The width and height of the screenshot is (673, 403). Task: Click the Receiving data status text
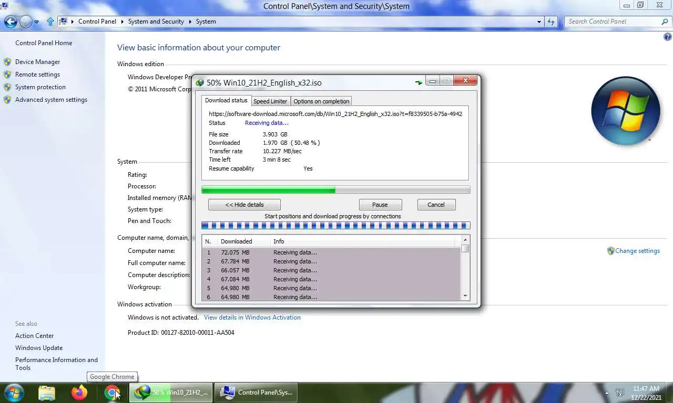267,123
